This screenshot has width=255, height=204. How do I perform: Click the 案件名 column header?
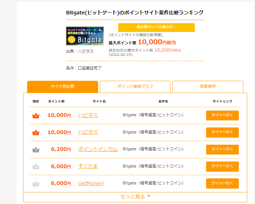point(163,101)
